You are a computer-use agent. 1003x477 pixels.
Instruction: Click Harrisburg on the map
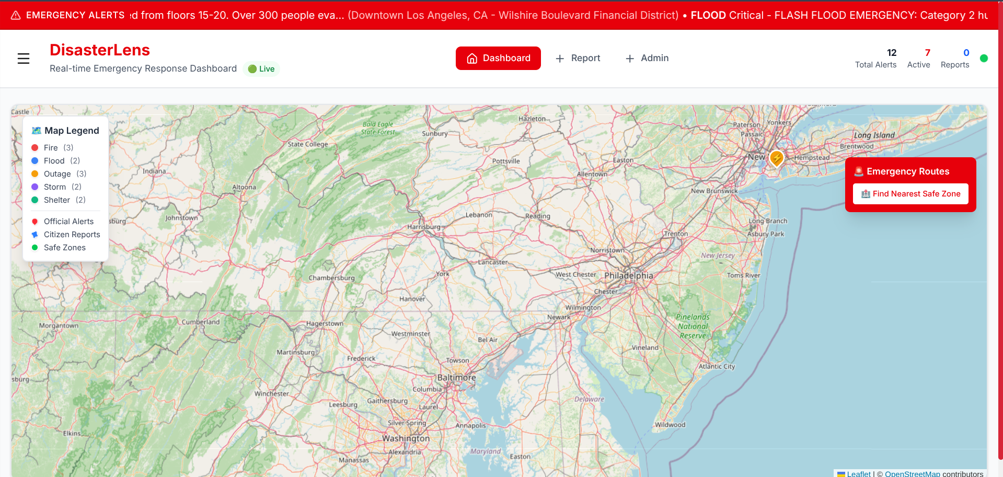click(424, 227)
